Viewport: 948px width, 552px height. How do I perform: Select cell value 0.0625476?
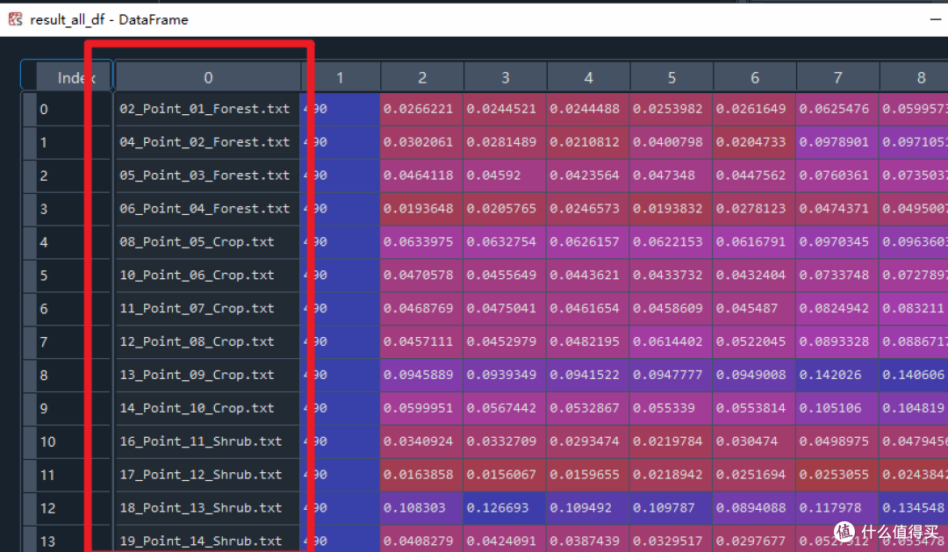click(838, 110)
